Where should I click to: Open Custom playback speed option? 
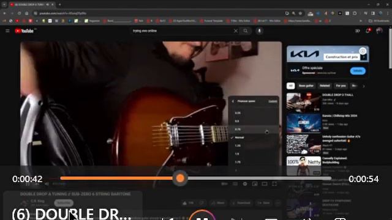click(x=273, y=101)
